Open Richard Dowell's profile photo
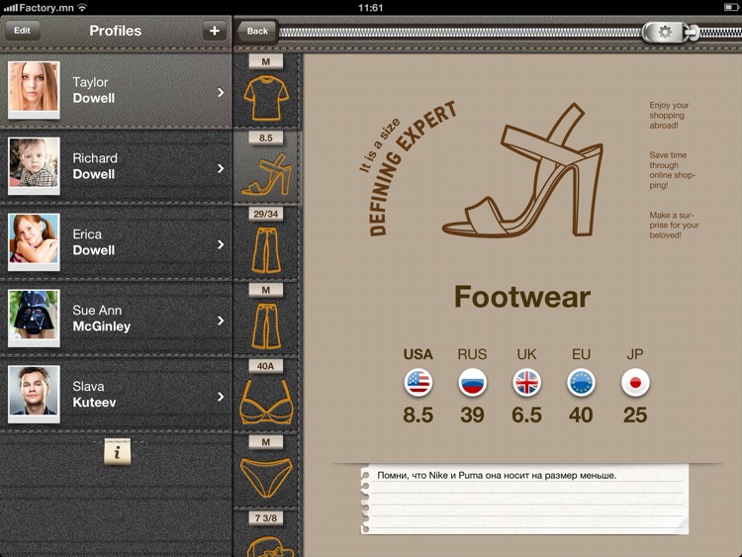The height and width of the screenshot is (557, 742). click(34, 166)
